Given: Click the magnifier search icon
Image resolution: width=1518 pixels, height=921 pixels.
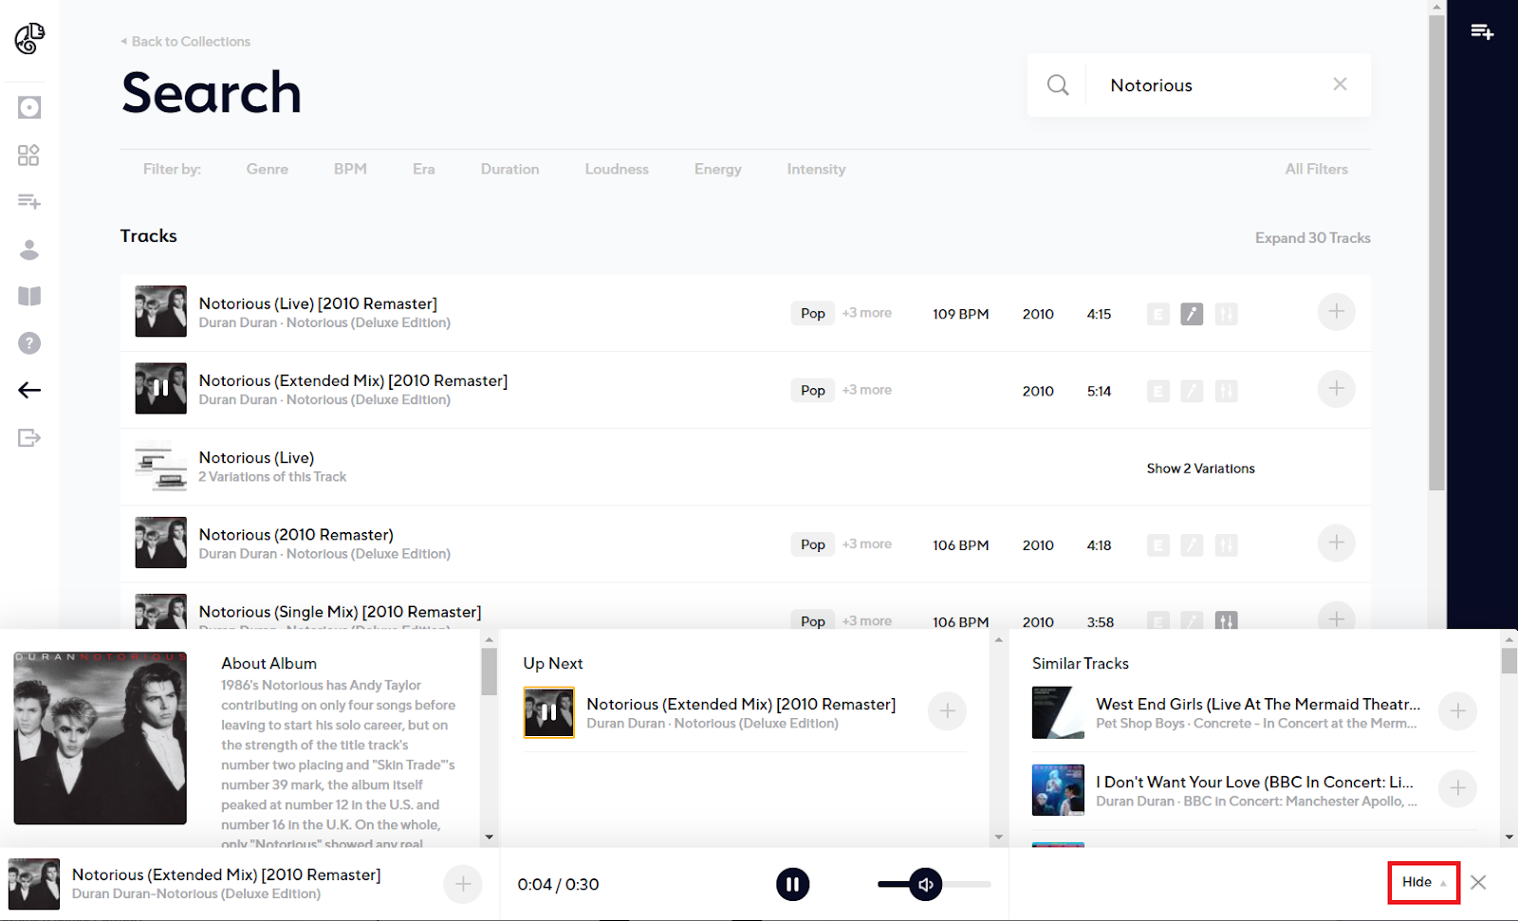Looking at the screenshot, I should (x=1058, y=85).
